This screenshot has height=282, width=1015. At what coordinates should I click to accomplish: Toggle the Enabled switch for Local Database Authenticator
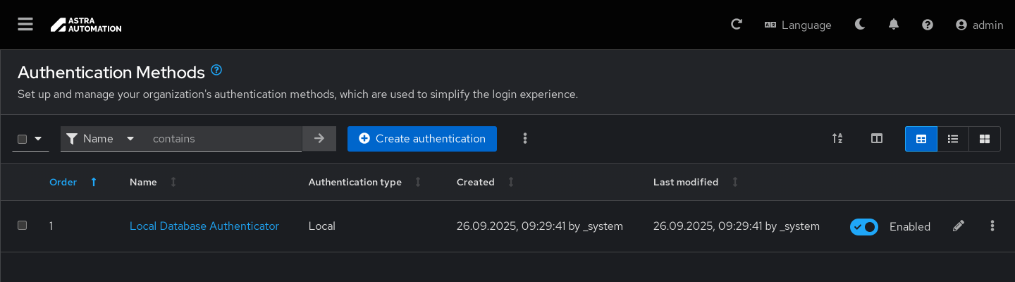863,226
